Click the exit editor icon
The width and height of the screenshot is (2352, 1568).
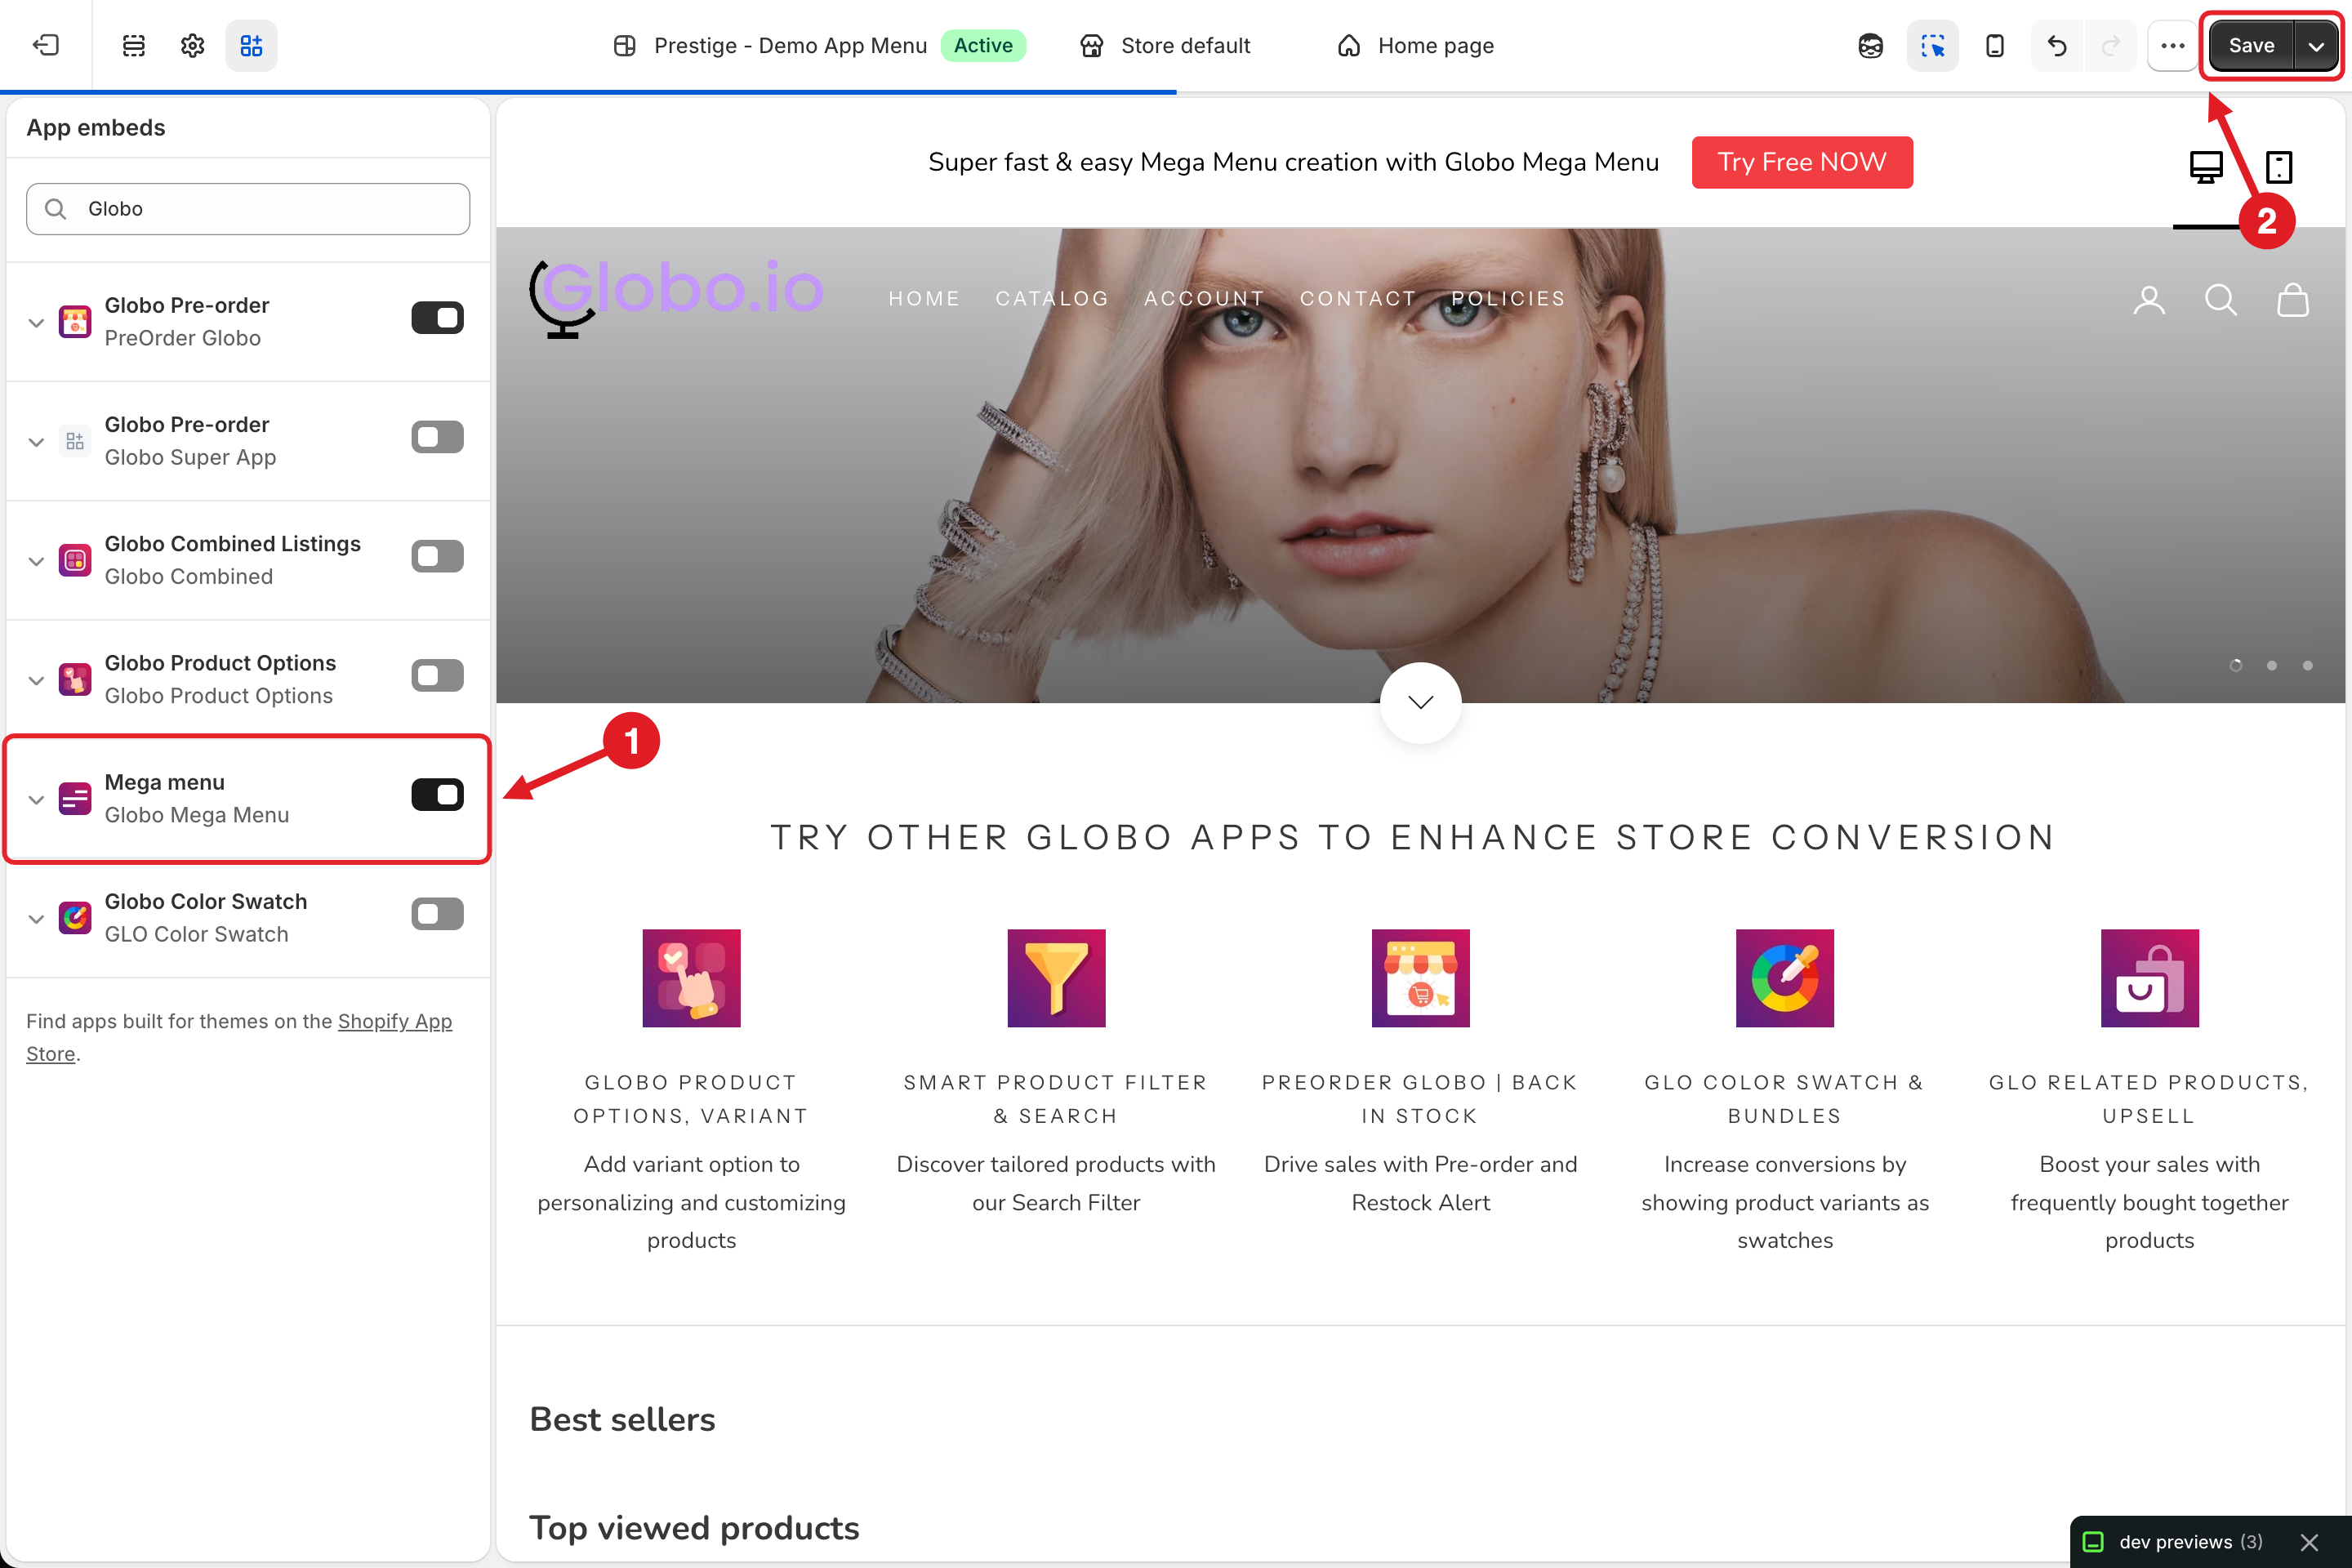(x=46, y=45)
